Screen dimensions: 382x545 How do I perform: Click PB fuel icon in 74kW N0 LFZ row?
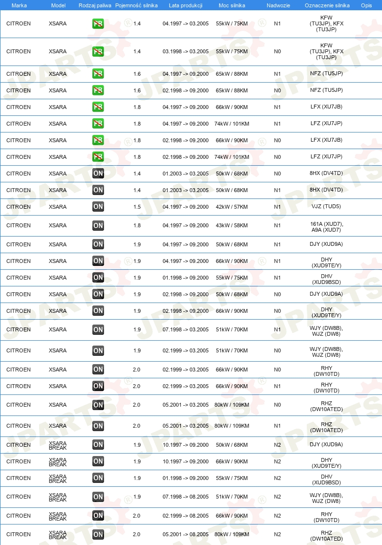[x=98, y=157]
